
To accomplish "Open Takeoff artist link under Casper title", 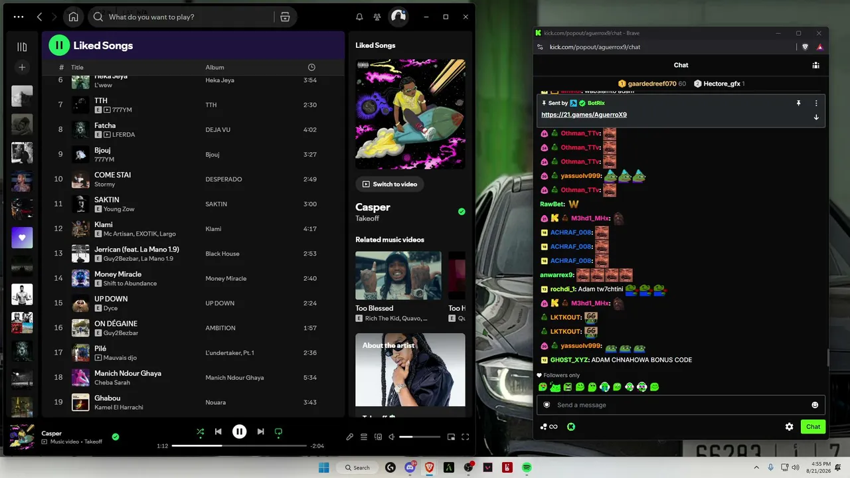I will point(367,218).
